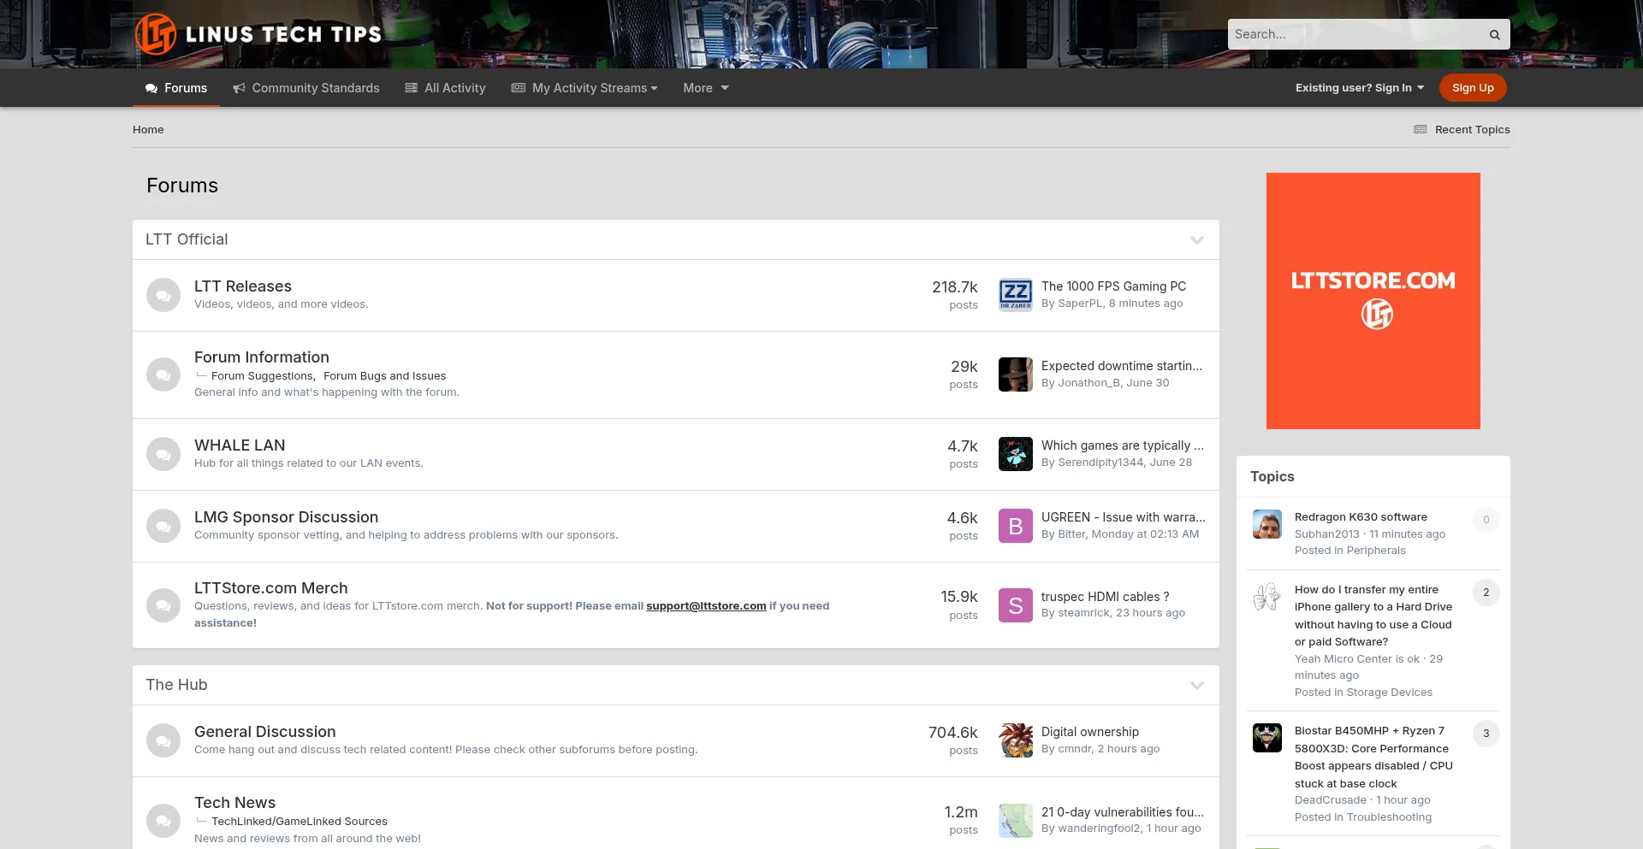Open My Activity Streams dropdown
The image size is (1643, 849).
pyautogui.click(x=584, y=88)
